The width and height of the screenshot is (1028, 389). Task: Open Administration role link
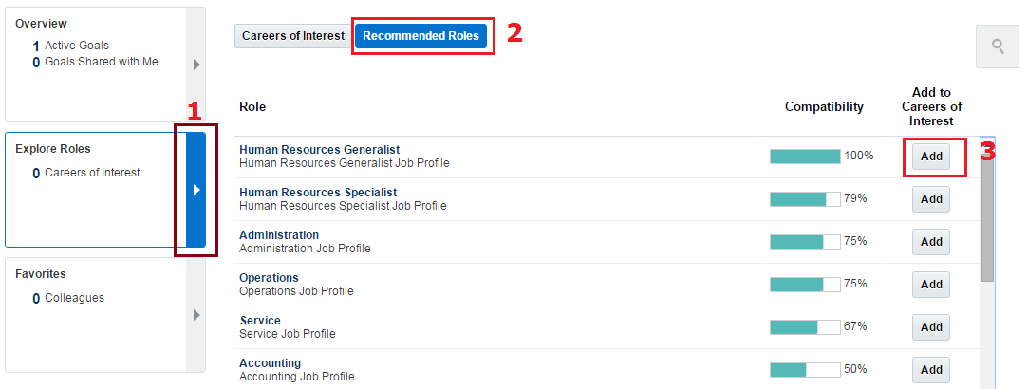coord(279,234)
